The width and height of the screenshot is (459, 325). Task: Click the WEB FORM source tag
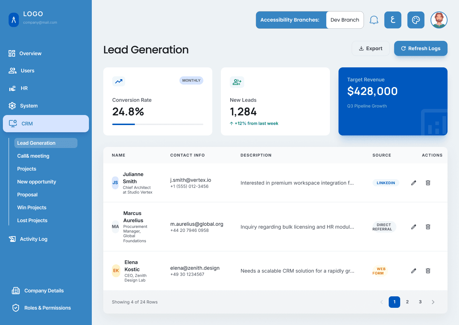click(380, 271)
